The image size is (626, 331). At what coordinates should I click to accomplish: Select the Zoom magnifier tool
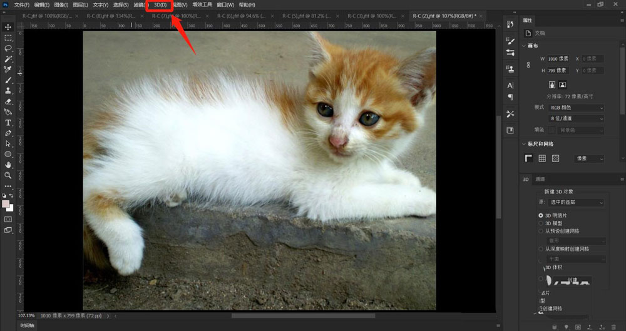click(8, 175)
